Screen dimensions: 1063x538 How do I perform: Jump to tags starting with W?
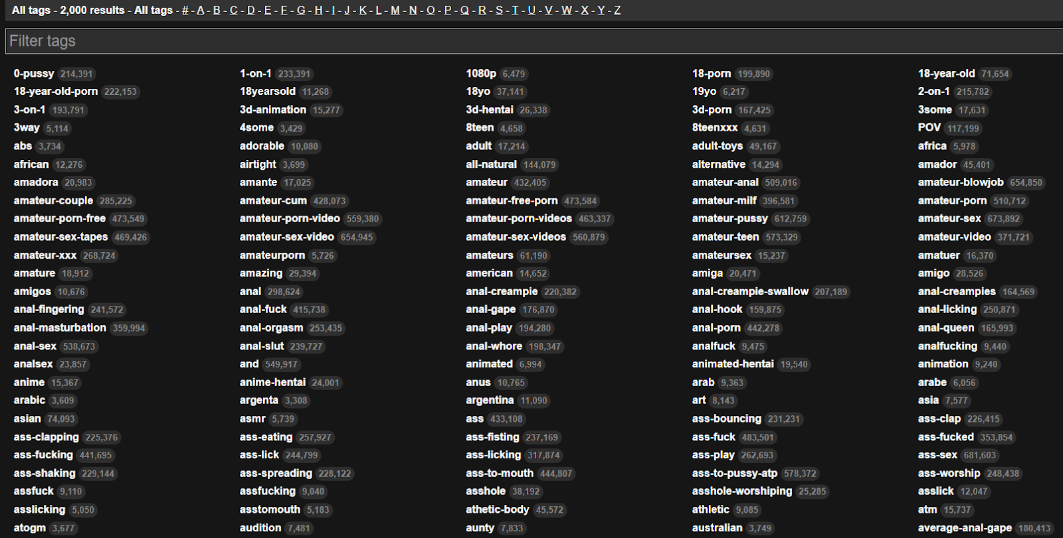coord(567,11)
